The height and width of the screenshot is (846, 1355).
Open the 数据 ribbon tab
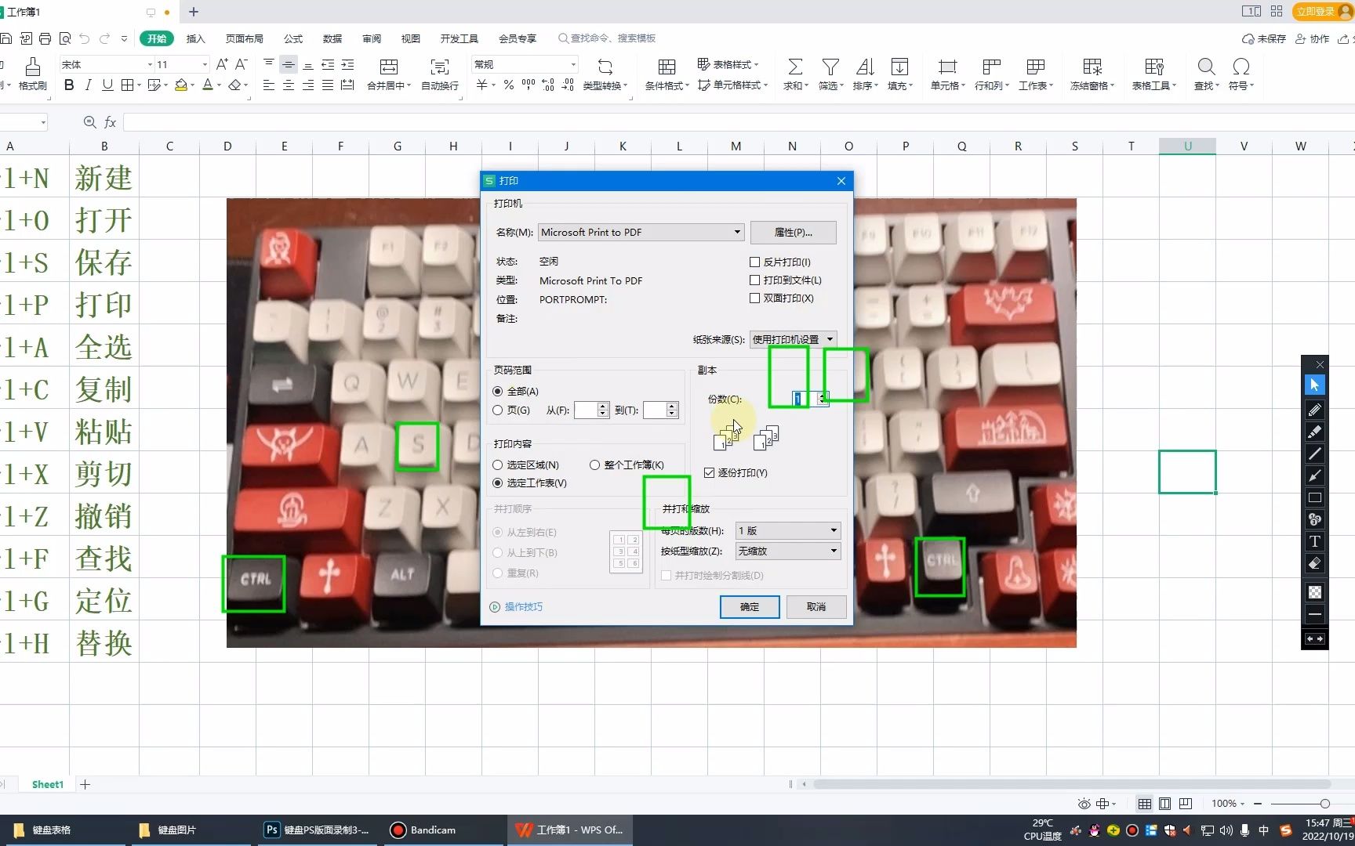332,38
